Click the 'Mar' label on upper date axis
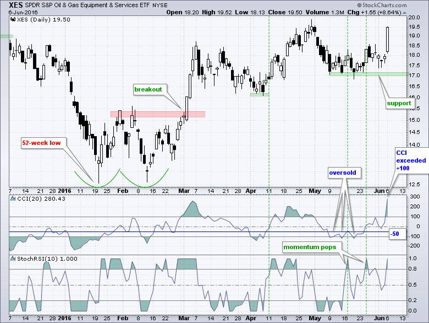This screenshot has width=429, height=323. pos(184,191)
